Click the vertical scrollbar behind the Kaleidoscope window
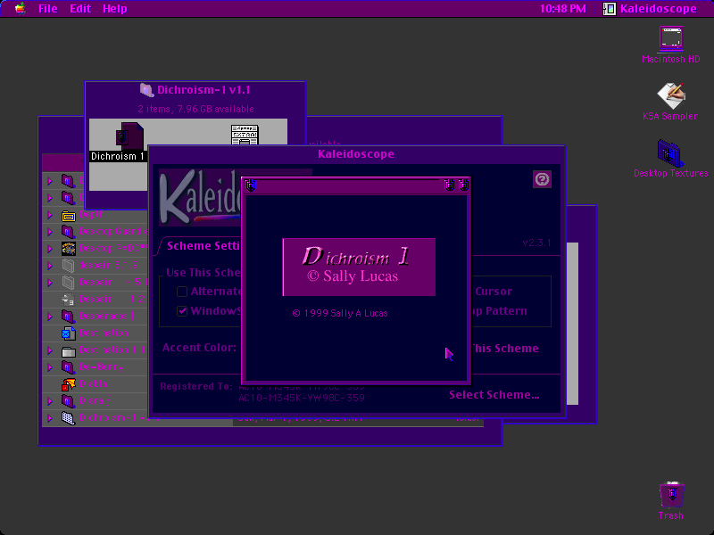This screenshot has height=535, width=714. tap(572, 324)
